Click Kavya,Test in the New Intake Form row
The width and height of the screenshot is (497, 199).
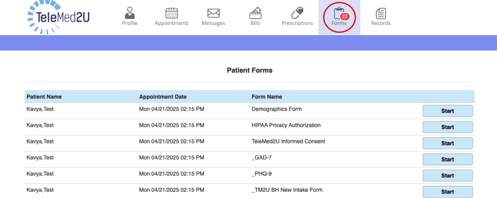(40, 190)
